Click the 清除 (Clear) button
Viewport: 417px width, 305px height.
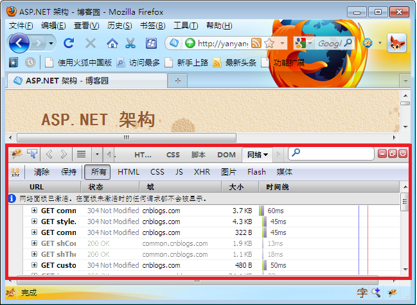pyautogui.click(x=42, y=172)
